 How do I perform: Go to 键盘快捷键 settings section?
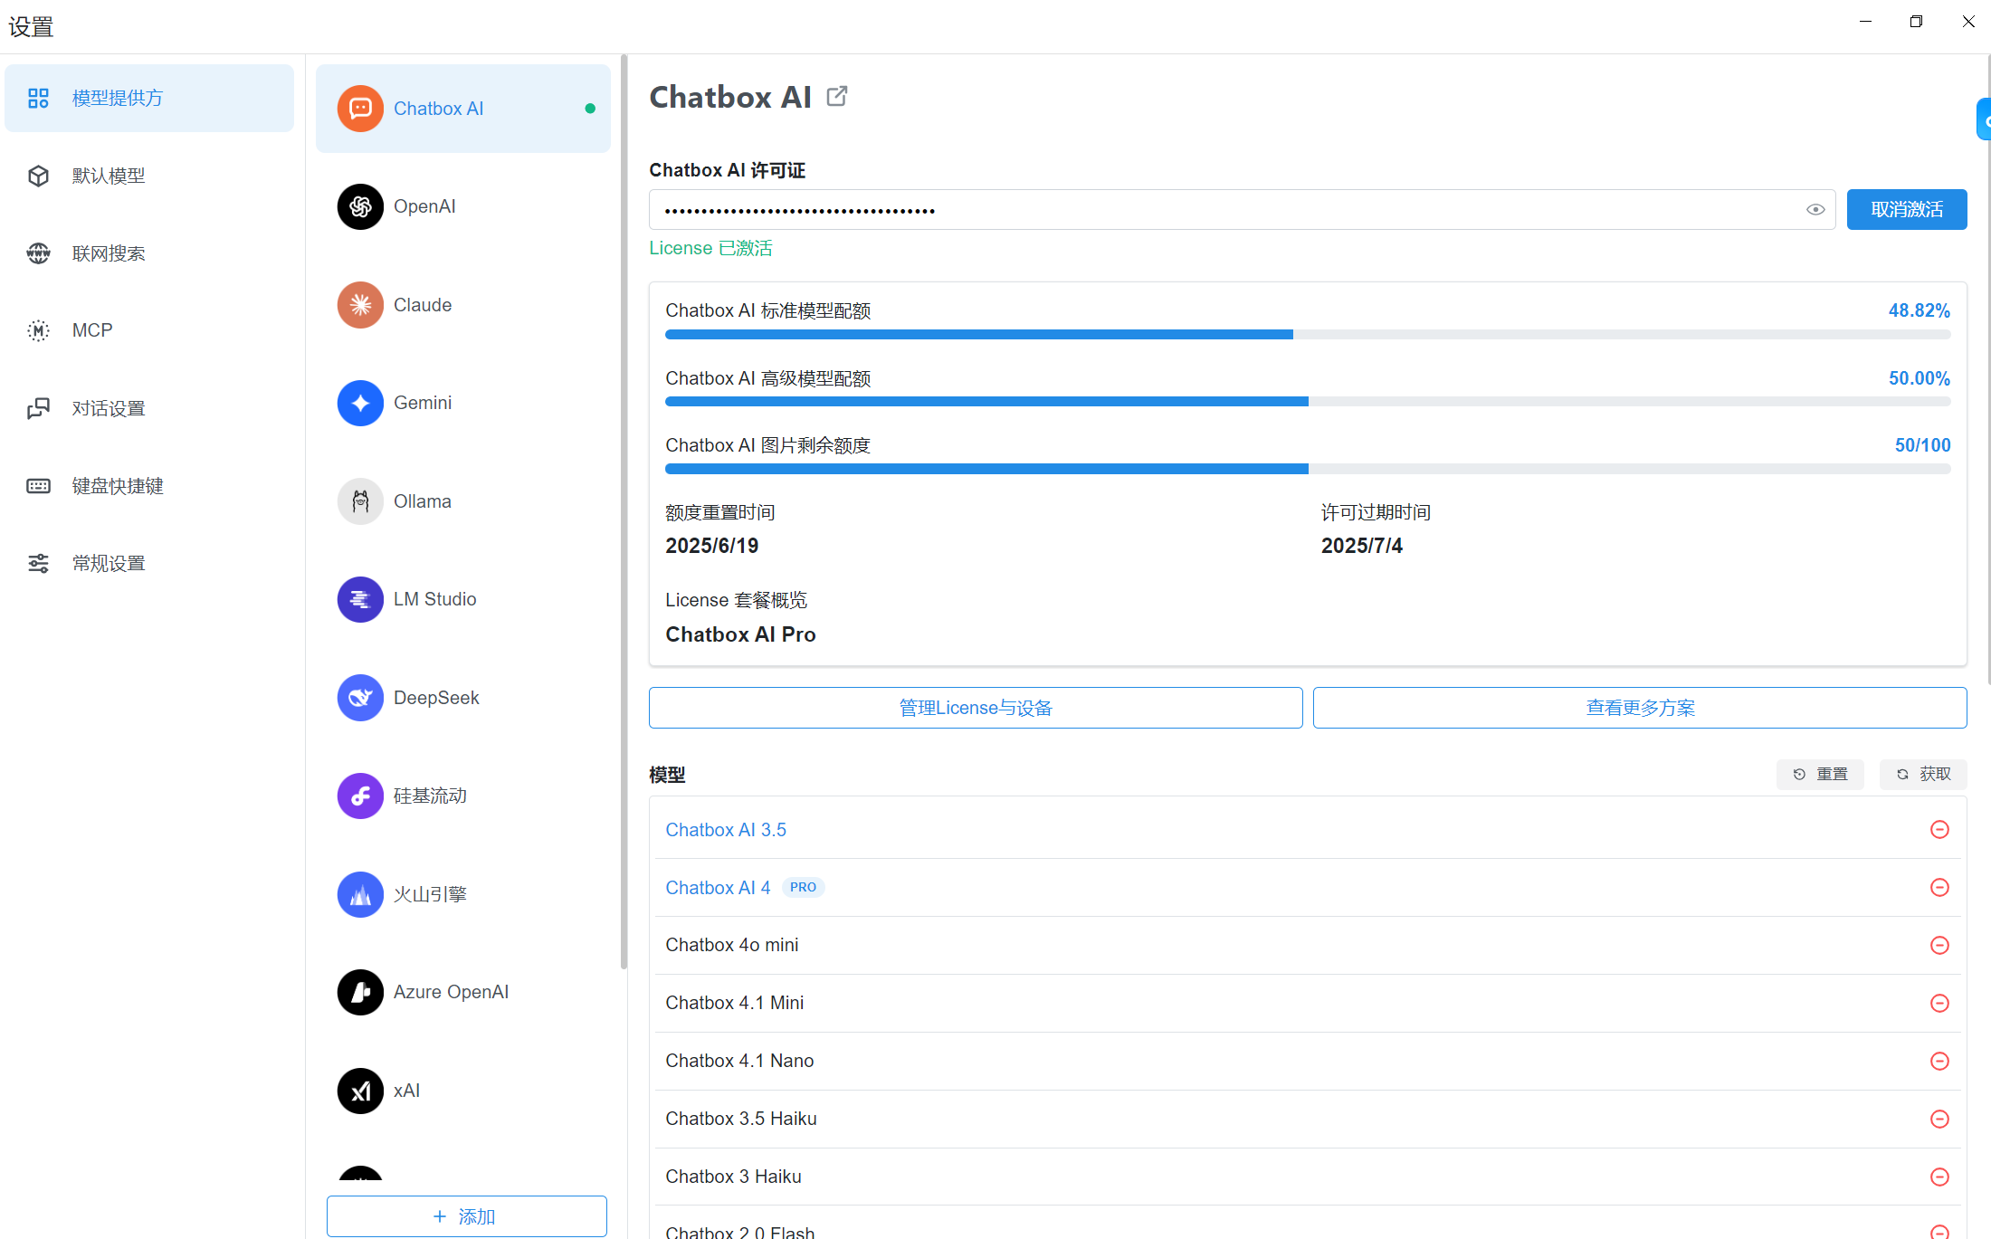[118, 486]
